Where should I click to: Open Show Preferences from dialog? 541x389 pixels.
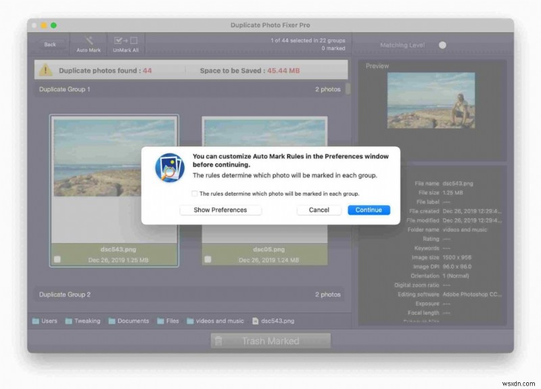pos(220,210)
